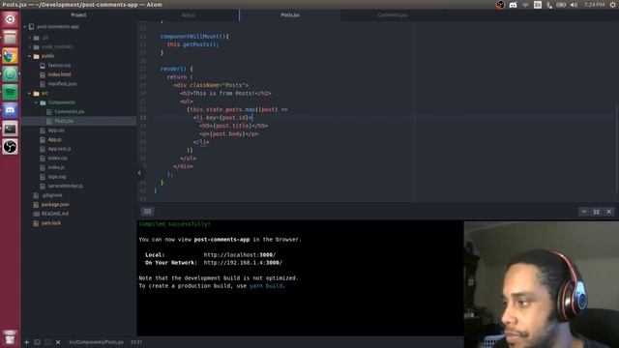Expand the node_modules folder
This screenshot has width=619, height=348.
[x=30, y=46]
